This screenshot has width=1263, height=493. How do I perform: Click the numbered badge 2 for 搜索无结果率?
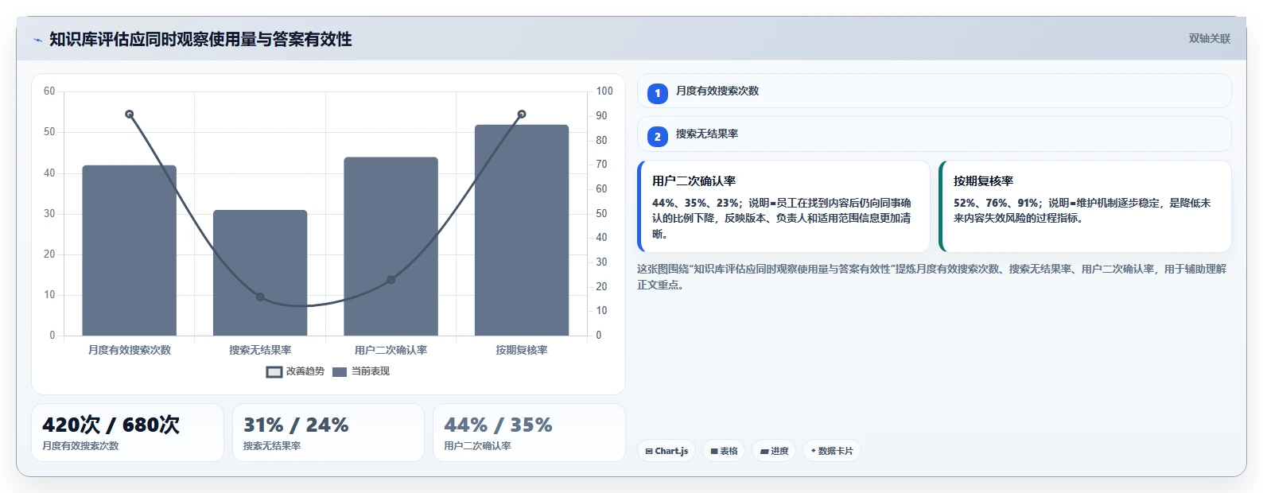coord(658,137)
